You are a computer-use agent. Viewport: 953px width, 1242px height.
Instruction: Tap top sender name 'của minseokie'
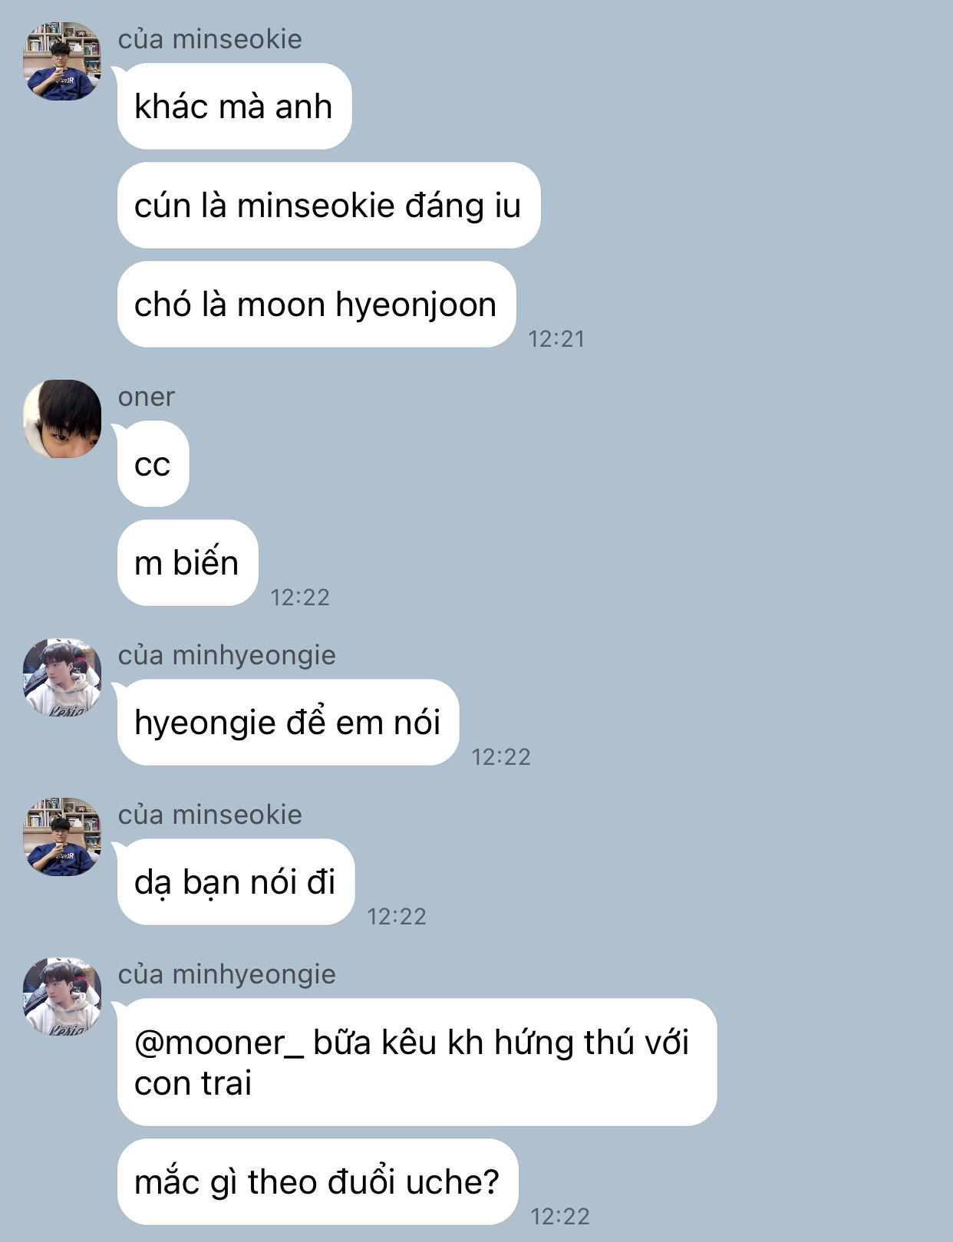click(x=210, y=39)
